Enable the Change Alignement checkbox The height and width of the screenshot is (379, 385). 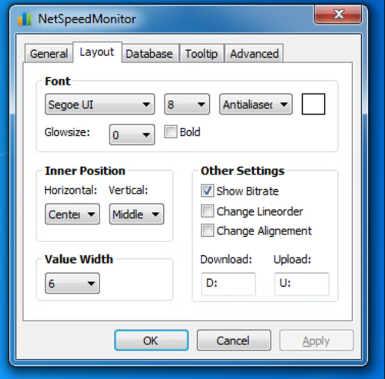click(x=207, y=230)
